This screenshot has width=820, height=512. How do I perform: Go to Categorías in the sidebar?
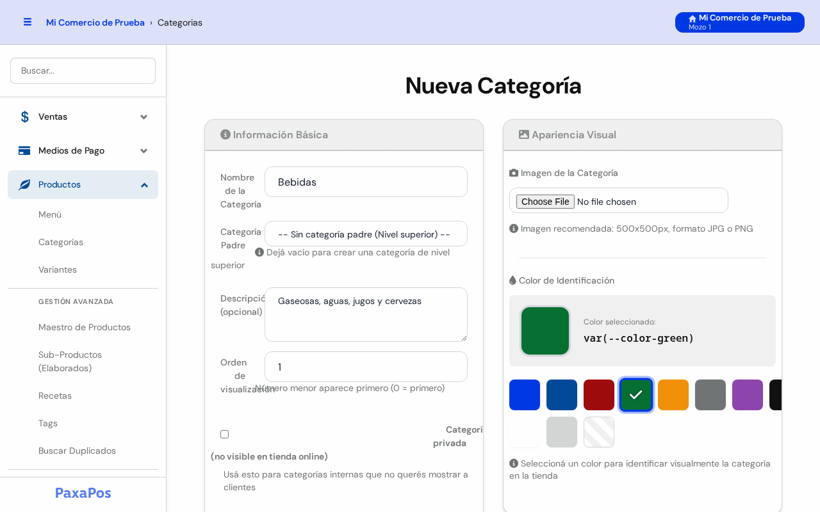point(61,242)
